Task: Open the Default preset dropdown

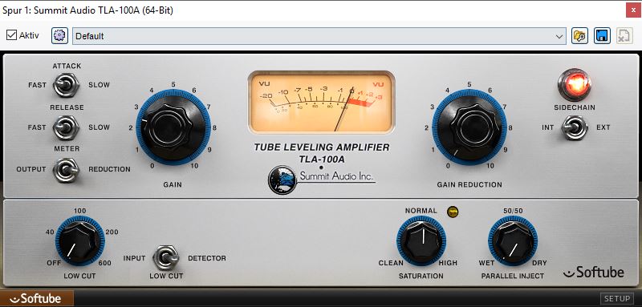Action: click(x=319, y=36)
